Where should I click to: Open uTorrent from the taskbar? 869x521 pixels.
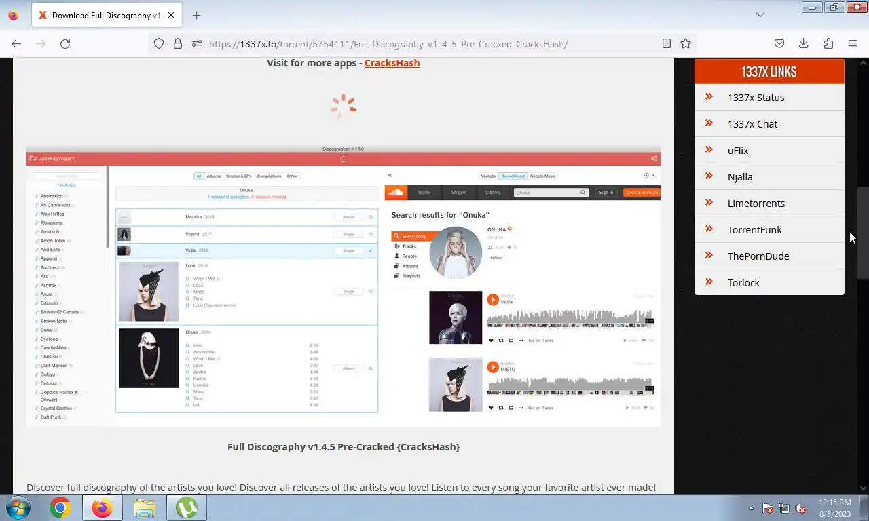click(x=187, y=507)
